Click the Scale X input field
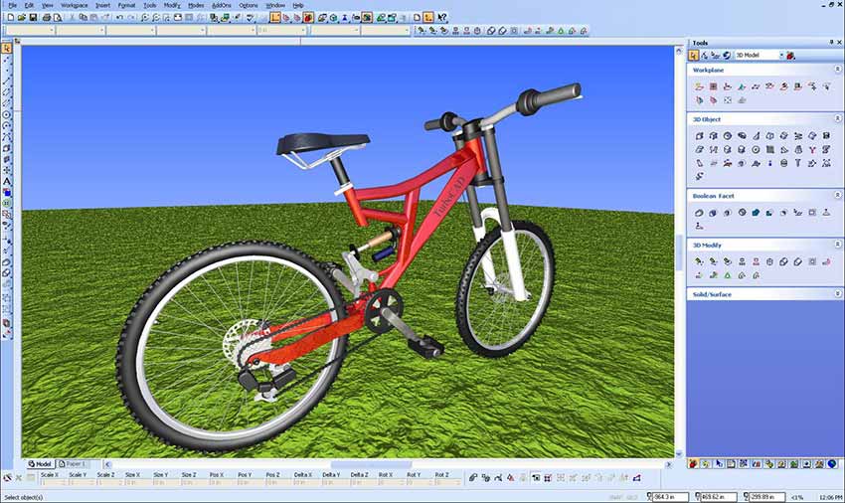The height and width of the screenshot is (503, 845). click(49, 482)
